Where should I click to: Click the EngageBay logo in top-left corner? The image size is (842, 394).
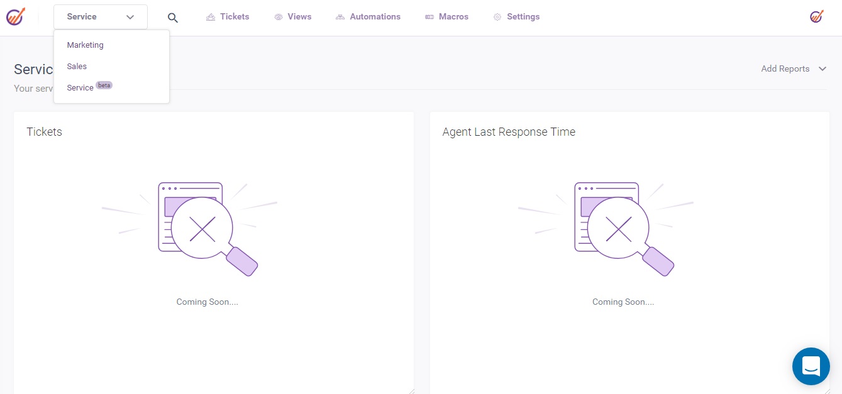pyautogui.click(x=15, y=17)
